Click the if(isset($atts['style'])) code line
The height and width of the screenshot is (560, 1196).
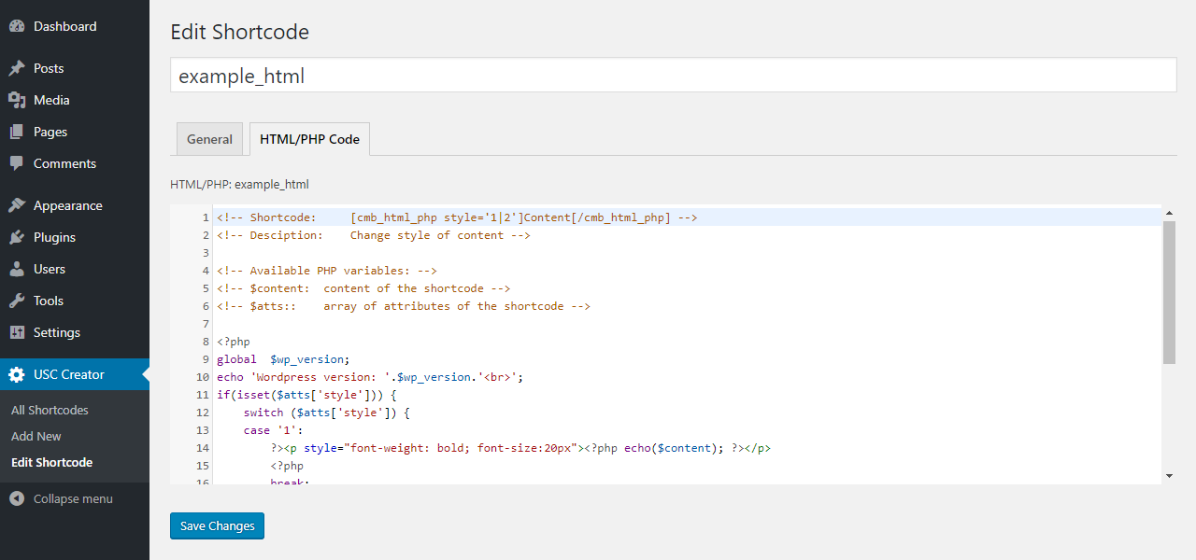[306, 395]
